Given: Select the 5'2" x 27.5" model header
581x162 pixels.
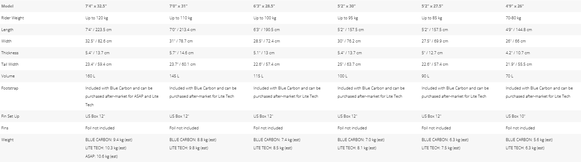Looking at the screenshot, I should [432, 6].
